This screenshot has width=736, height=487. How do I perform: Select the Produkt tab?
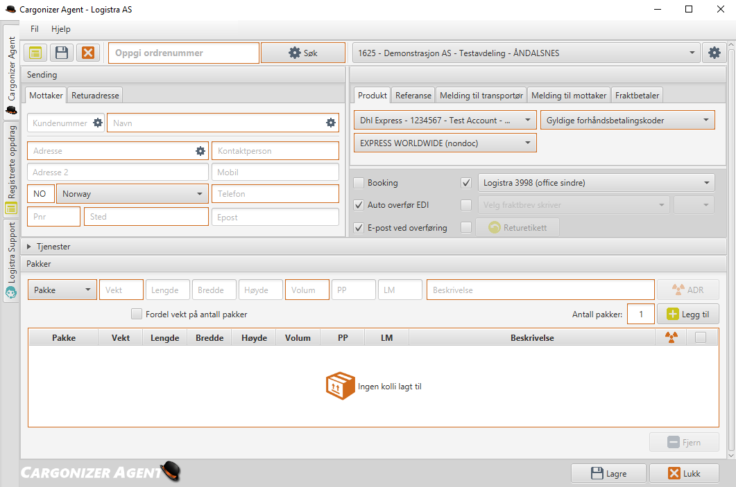coord(373,95)
